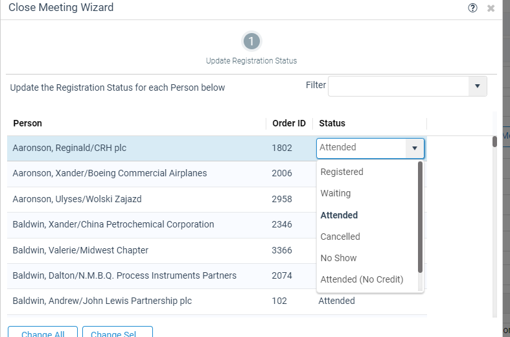Click the Attended status field for order 1802
This screenshot has height=337, width=510.
tap(362, 148)
